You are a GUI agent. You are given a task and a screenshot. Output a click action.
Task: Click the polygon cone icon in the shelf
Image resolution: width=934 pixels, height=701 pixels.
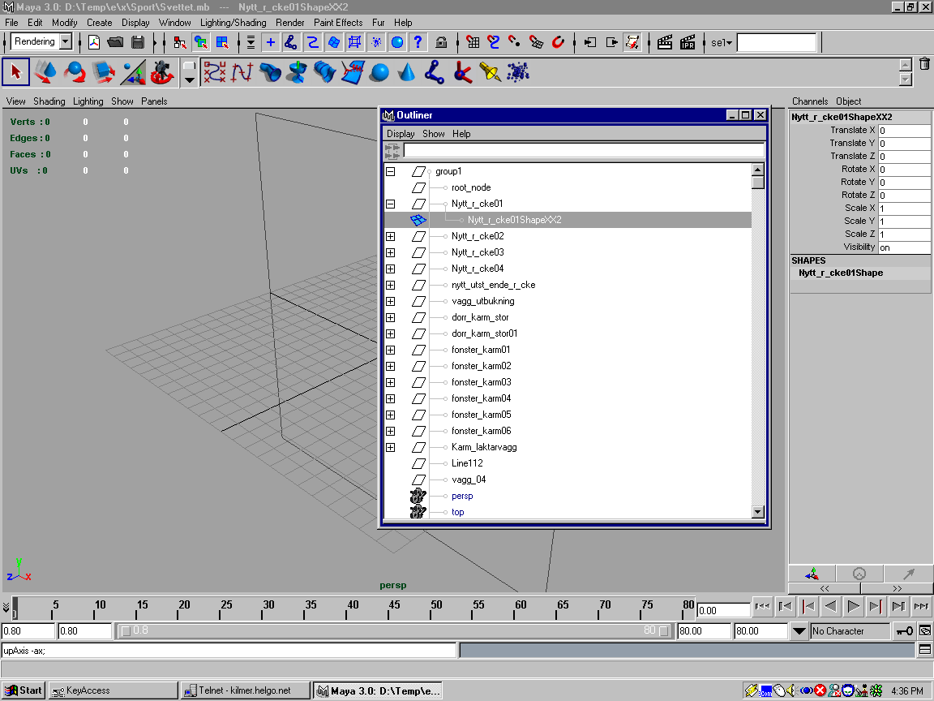point(407,73)
